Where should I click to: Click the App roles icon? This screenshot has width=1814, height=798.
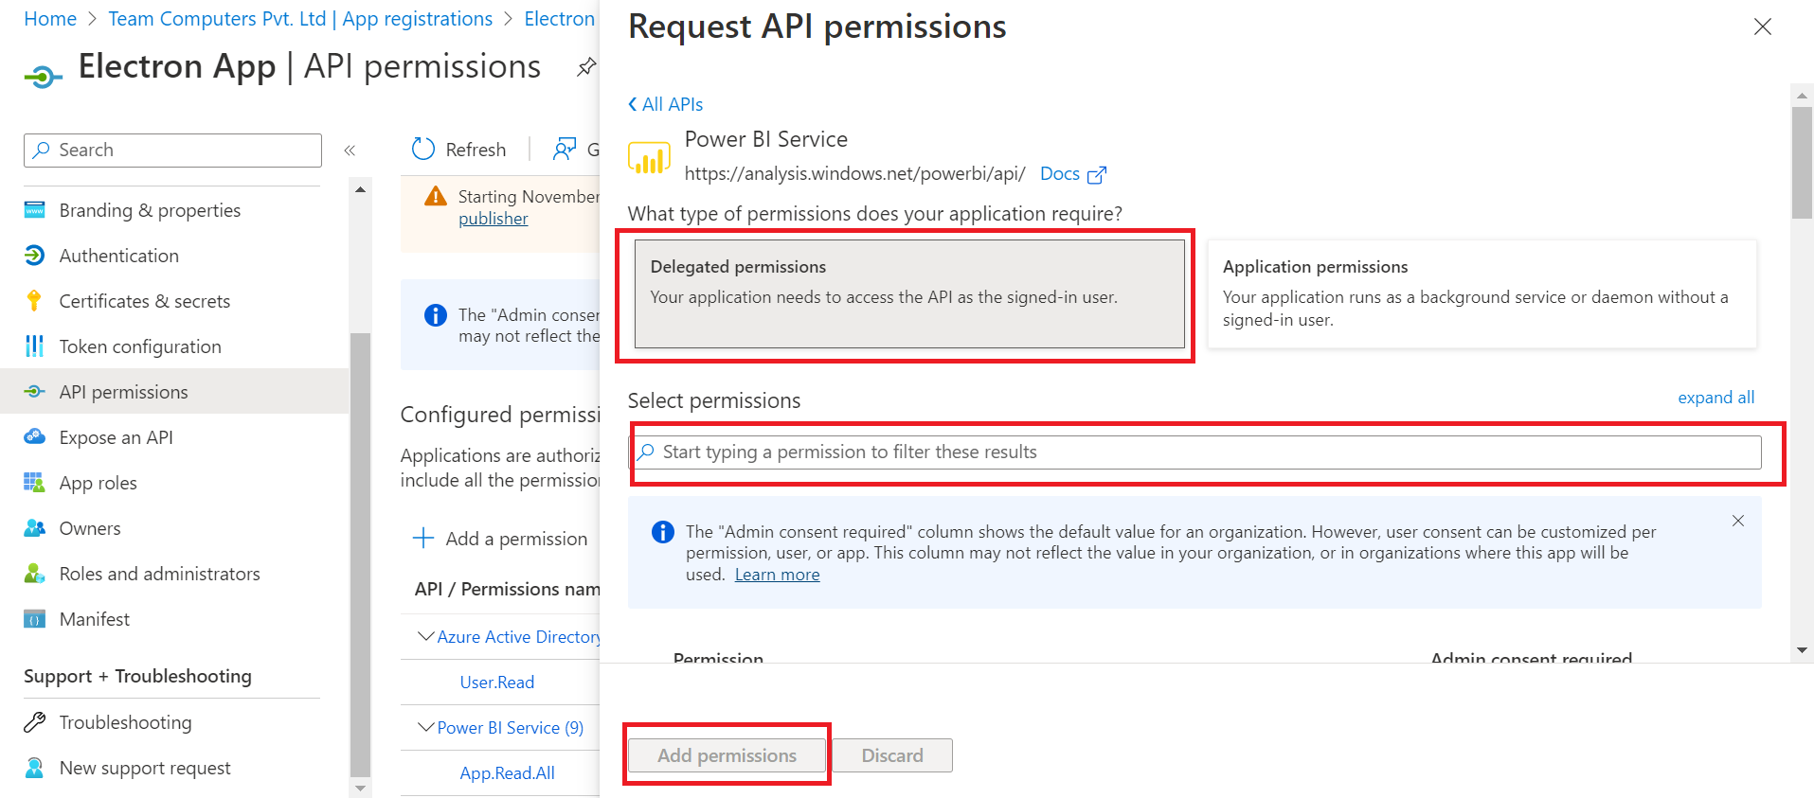(x=35, y=482)
